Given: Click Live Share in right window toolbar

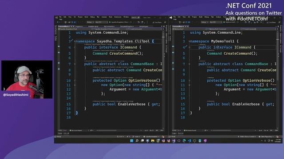Looking at the screenshot, I should point(271,23).
